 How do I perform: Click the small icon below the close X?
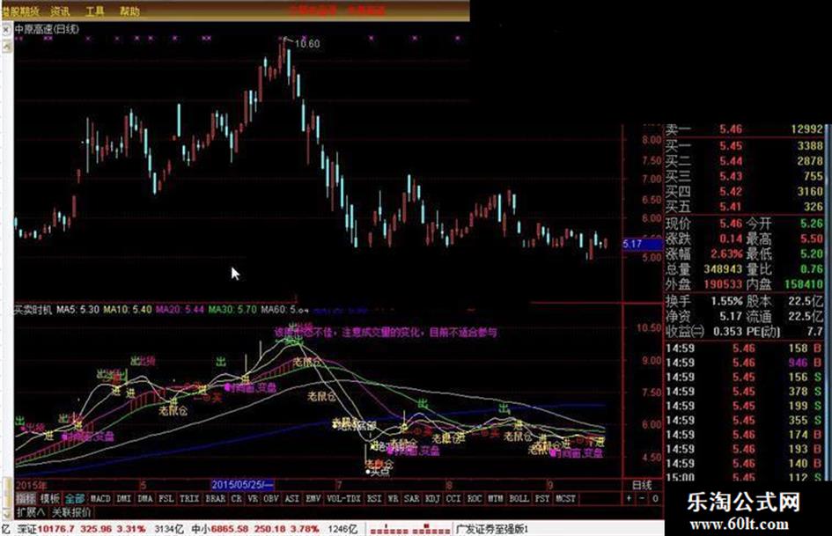click(x=6, y=47)
